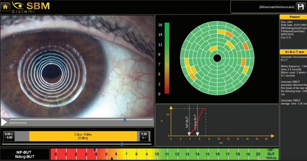Click the NIF-BUT NIAvg-BUT label at bottom left
Image resolution: width=307 pixels, height=161 pixels.
click(25, 154)
